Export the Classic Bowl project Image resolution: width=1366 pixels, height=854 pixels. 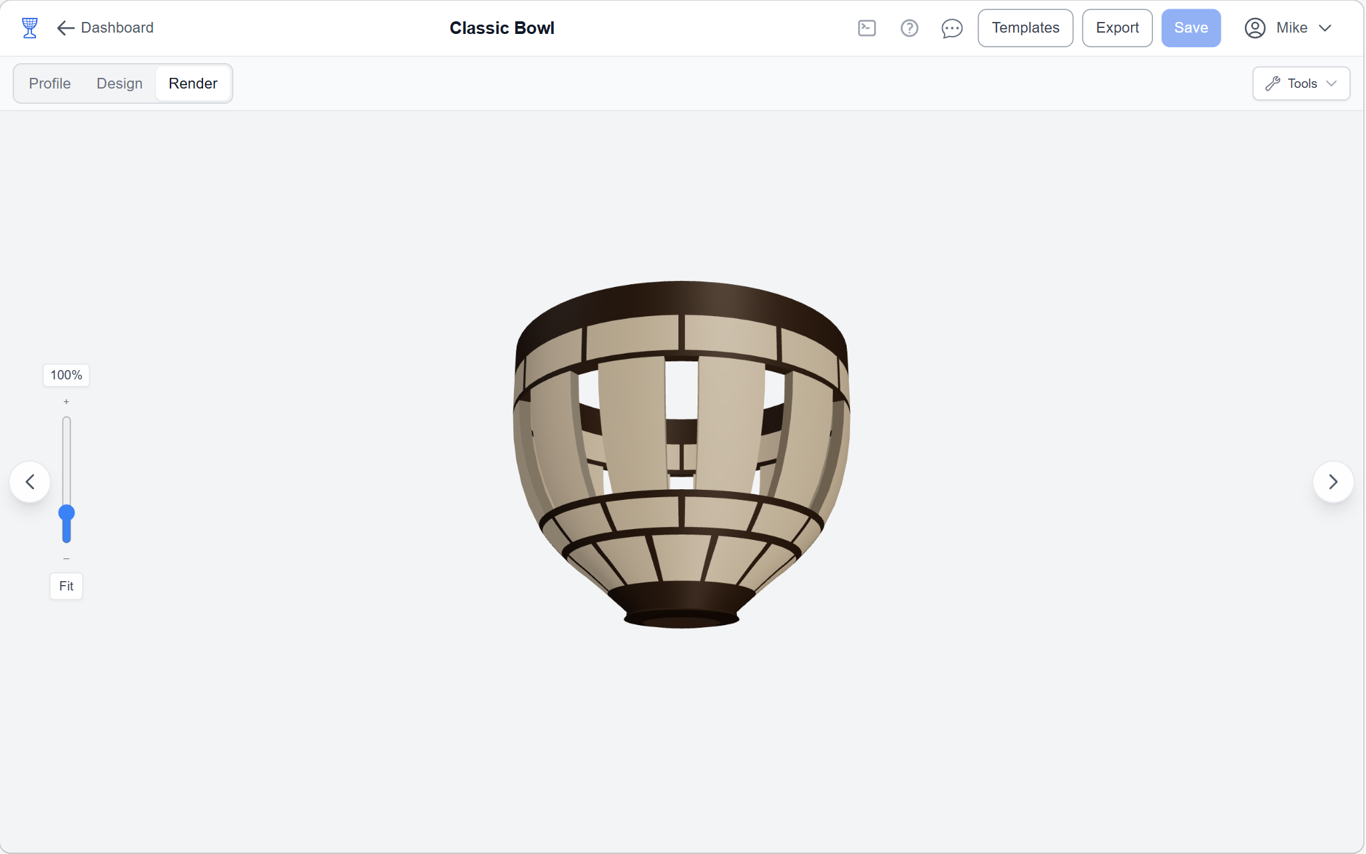click(1116, 28)
